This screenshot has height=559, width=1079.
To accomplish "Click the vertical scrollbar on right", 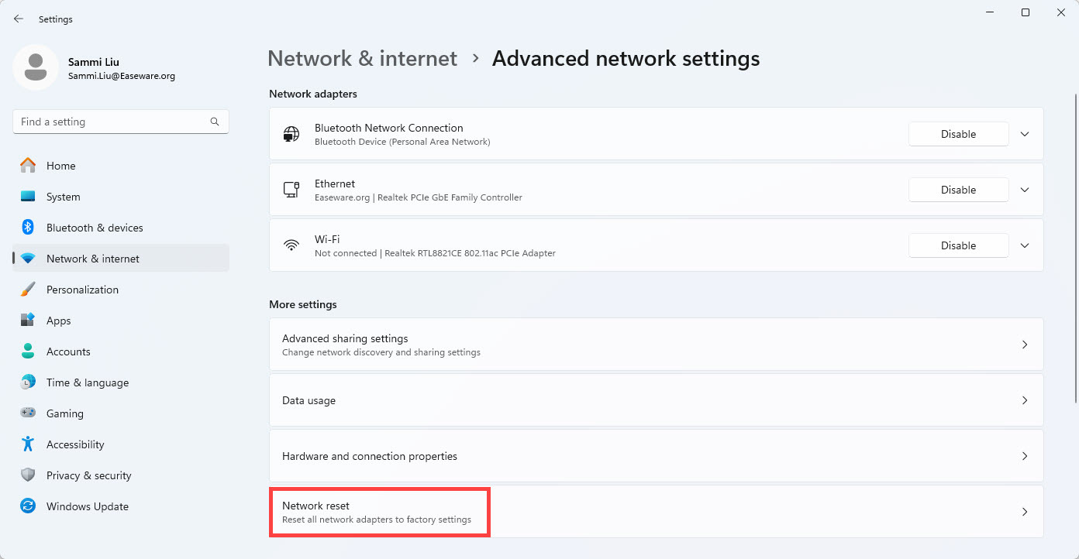I will pyautogui.click(x=1074, y=248).
